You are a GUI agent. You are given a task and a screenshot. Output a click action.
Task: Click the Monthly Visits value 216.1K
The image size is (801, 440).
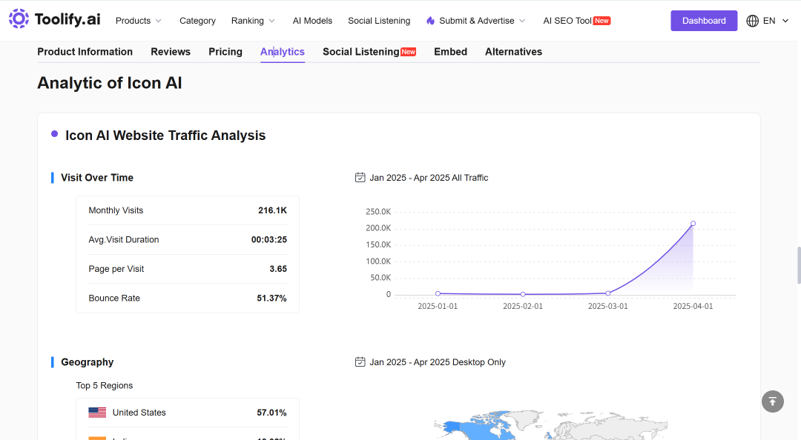click(272, 210)
